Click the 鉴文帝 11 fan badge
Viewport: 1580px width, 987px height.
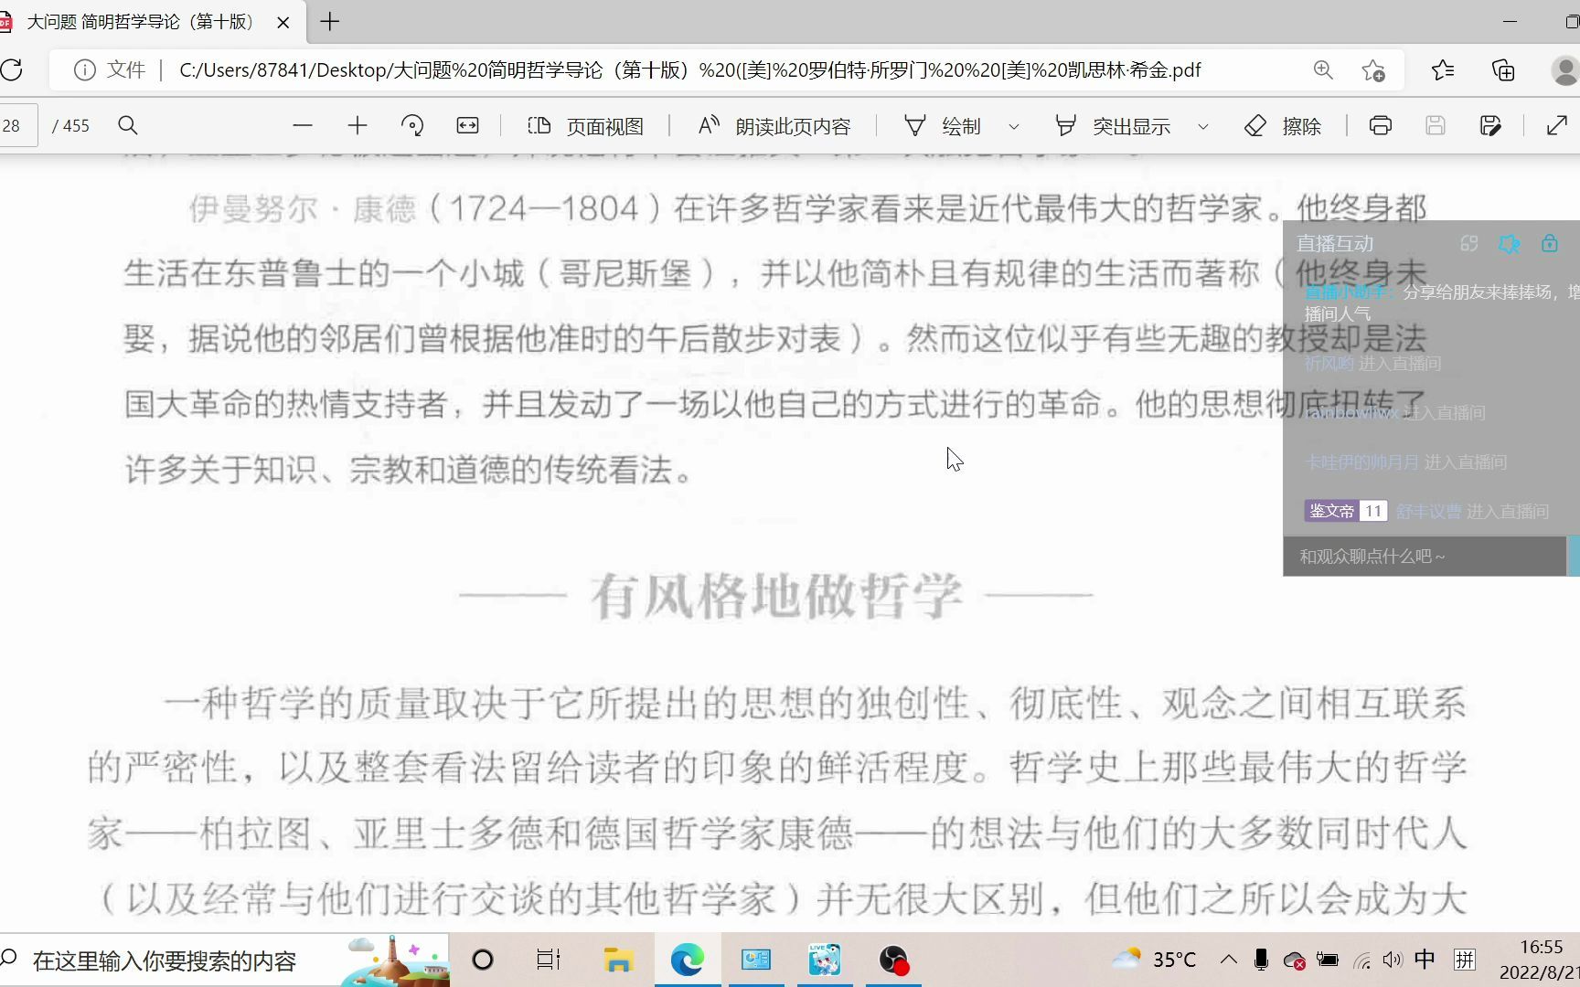(x=1346, y=512)
